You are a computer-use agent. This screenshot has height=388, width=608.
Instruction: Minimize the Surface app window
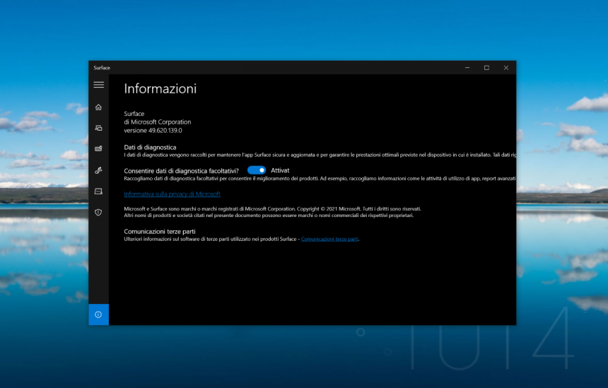tap(467, 67)
